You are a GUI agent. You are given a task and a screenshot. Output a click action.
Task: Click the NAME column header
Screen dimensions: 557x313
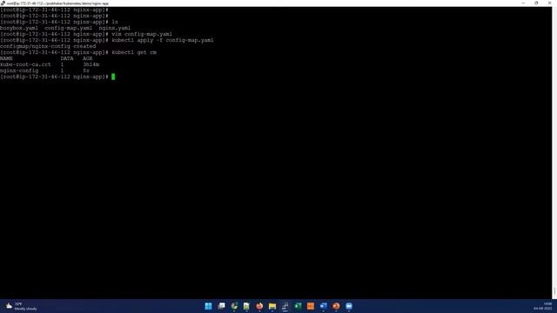[x=6, y=58]
